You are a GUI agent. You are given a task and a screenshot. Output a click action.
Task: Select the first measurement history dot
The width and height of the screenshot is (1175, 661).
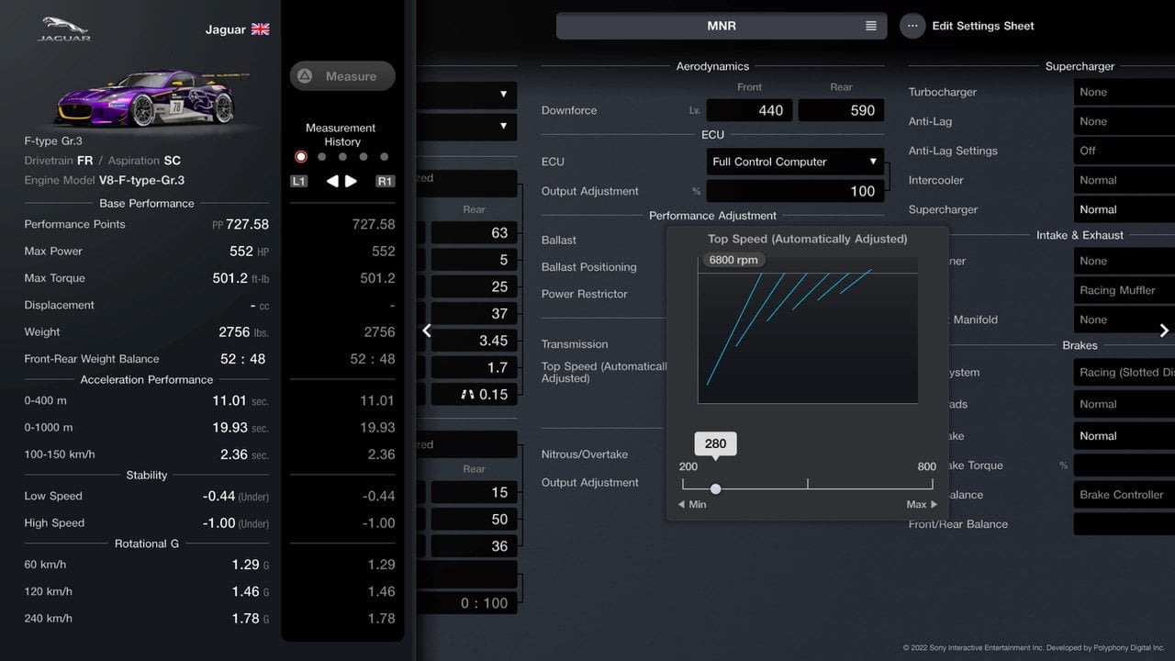coord(300,157)
